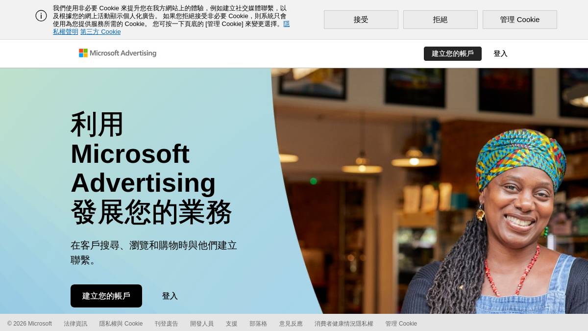588x331 pixels.
Task: Click 建立您的帳戶 in the top navigation
Action: tap(453, 53)
